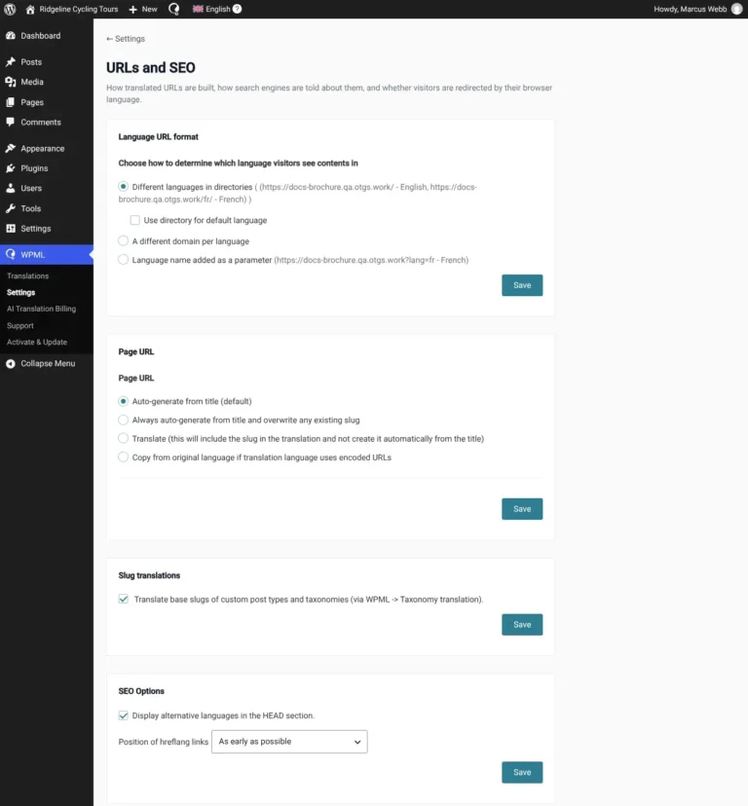Click the UK flag language icon
Image resolution: width=748 pixels, height=806 pixels.
pyautogui.click(x=198, y=9)
